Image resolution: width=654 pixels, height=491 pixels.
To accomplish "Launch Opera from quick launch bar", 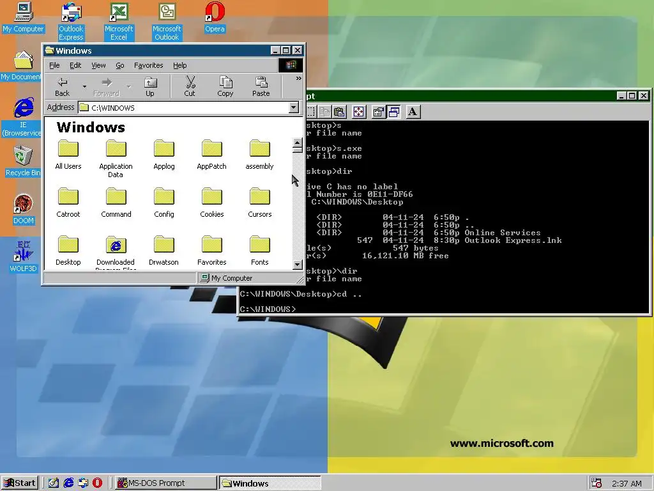I will [98, 483].
